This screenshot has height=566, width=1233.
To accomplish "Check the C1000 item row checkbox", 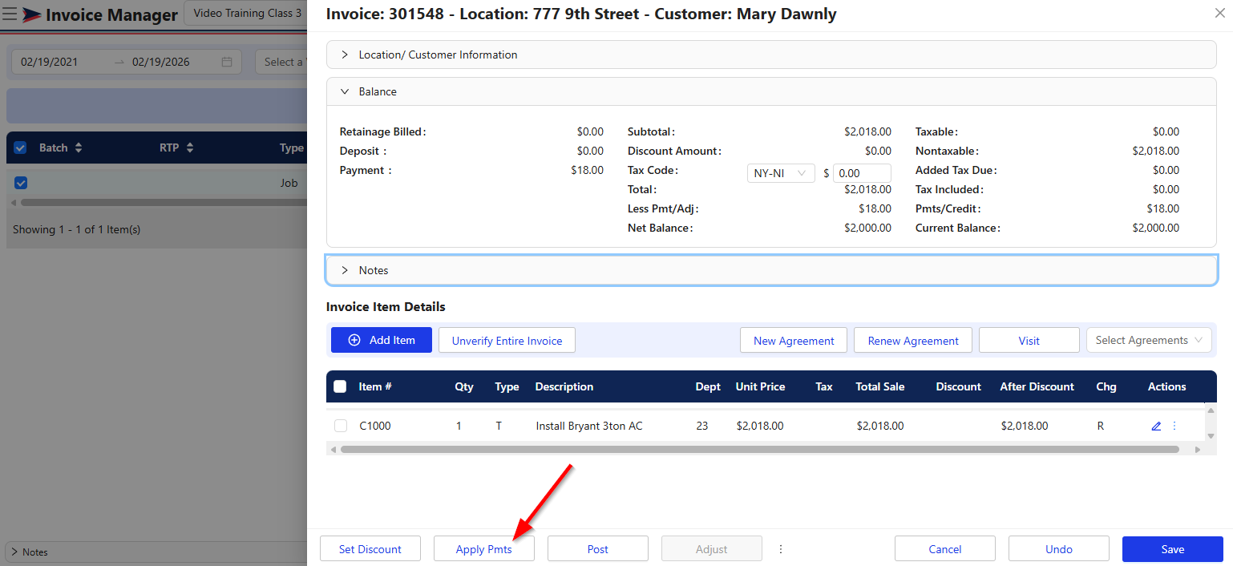I will [x=341, y=427].
